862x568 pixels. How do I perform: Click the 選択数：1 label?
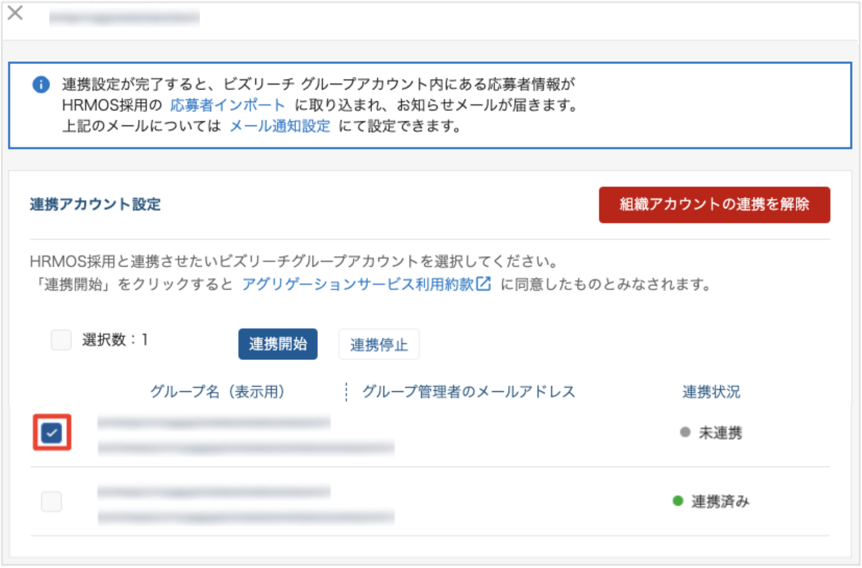click(x=115, y=340)
